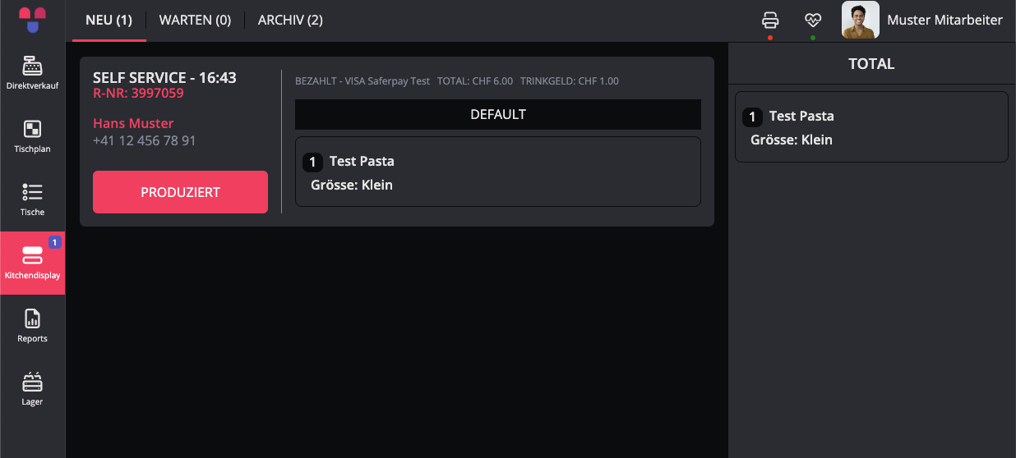1016x458 pixels.
Task: Click the heartbeat health status icon
Action: [813, 21]
